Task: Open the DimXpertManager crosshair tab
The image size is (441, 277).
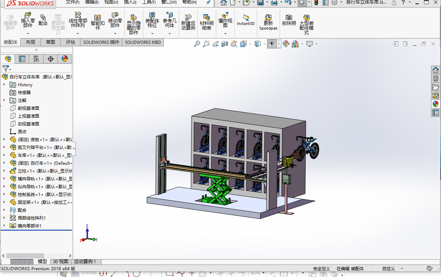Action: tap(51, 59)
